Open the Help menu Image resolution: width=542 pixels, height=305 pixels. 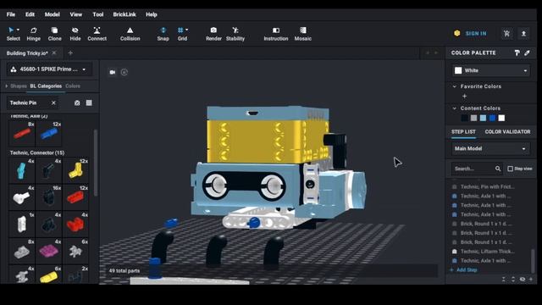tap(152, 14)
